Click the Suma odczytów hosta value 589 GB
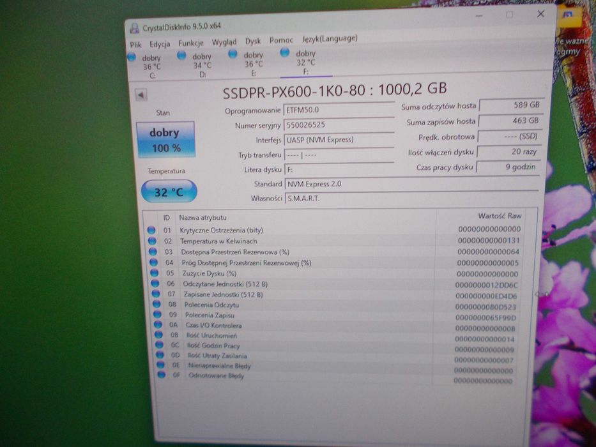Image resolution: width=596 pixels, height=447 pixels. pyautogui.click(x=511, y=105)
